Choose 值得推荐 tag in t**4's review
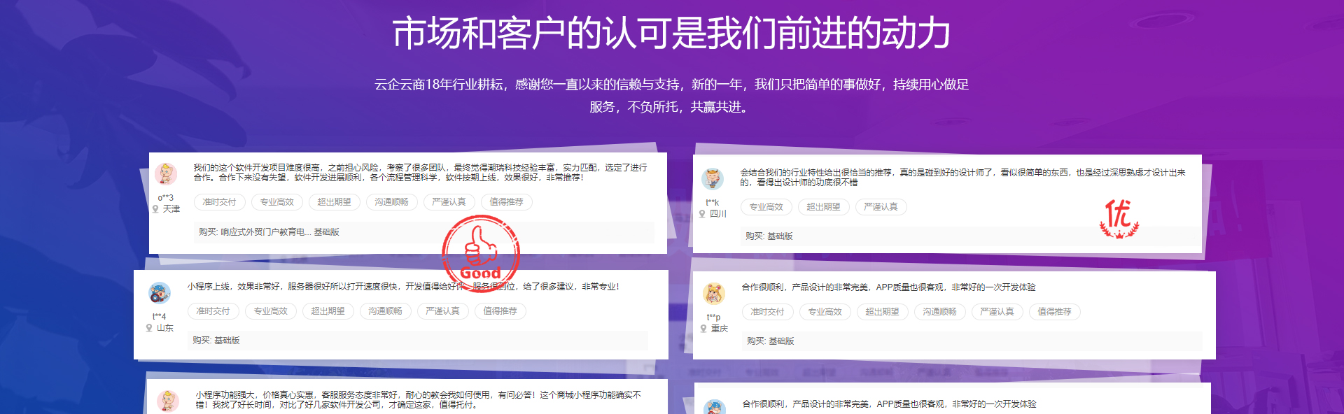 [500, 311]
